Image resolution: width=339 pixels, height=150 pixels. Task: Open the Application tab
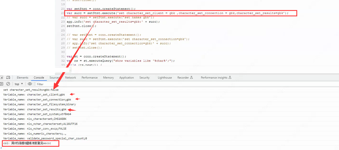coord(126,78)
